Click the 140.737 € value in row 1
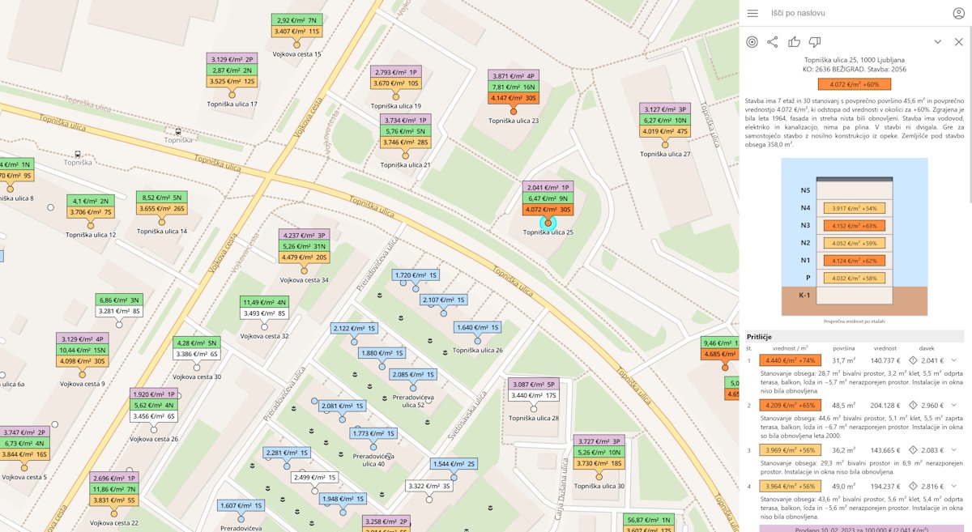Viewport: 972px width, 532px height. click(x=885, y=360)
